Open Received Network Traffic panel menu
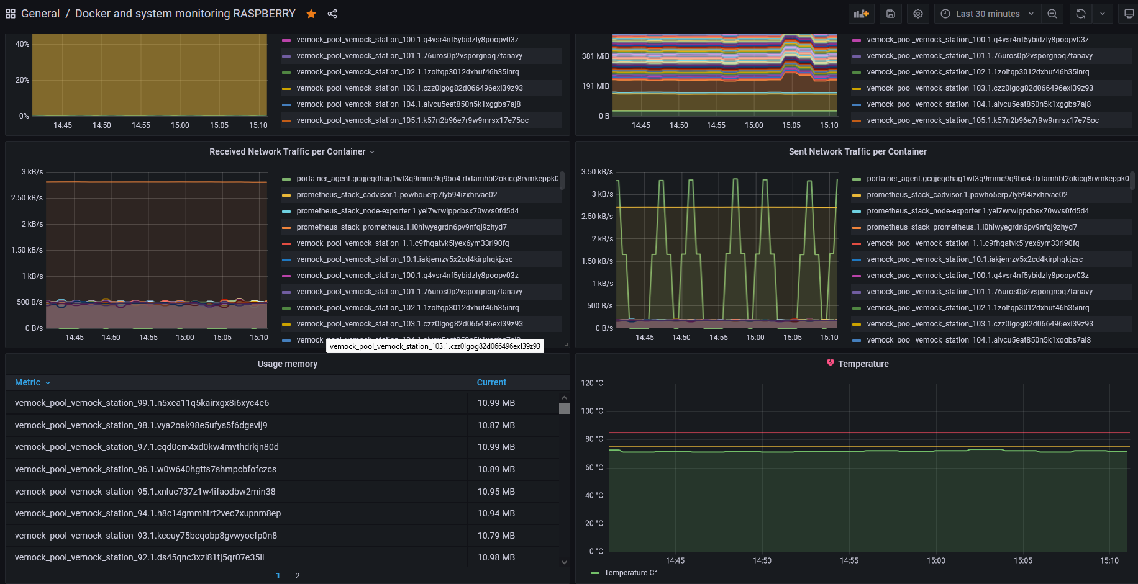Image resolution: width=1138 pixels, height=584 pixels. (x=372, y=152)
